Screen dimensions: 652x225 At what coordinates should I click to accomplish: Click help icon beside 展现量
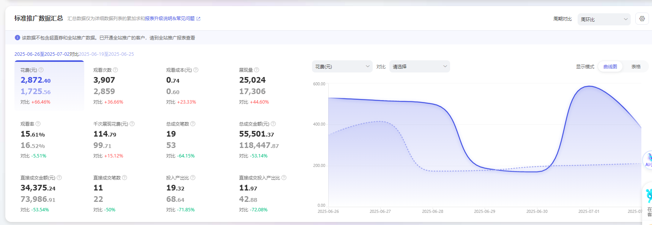257,70
